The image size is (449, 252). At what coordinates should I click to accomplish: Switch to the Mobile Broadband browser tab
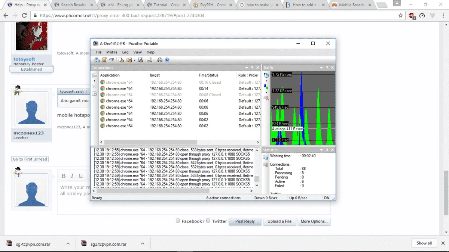coord(352,5)
